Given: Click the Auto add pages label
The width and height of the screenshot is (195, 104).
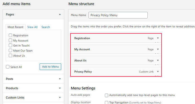Looking at the screenshot, I should pyautogui.click(x=80, y=95).
